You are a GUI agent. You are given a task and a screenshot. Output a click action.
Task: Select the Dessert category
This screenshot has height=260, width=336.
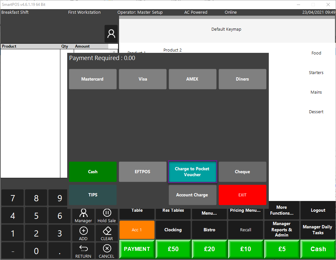(316, 112)
